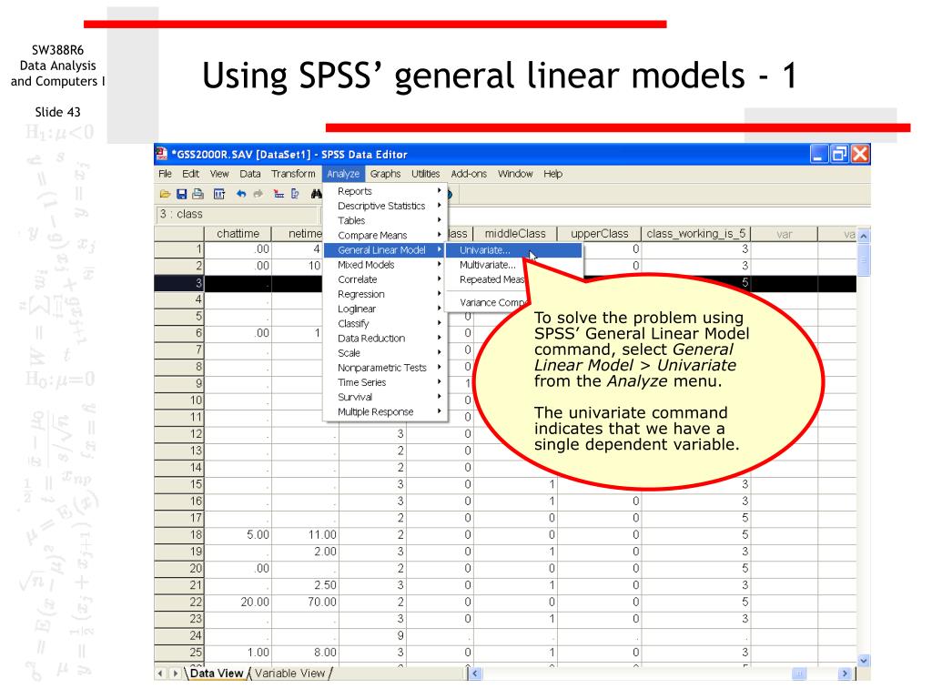932x699 pixels.
Task: Click the horizontal scrollbar left arrow
Action: (475, 674)
